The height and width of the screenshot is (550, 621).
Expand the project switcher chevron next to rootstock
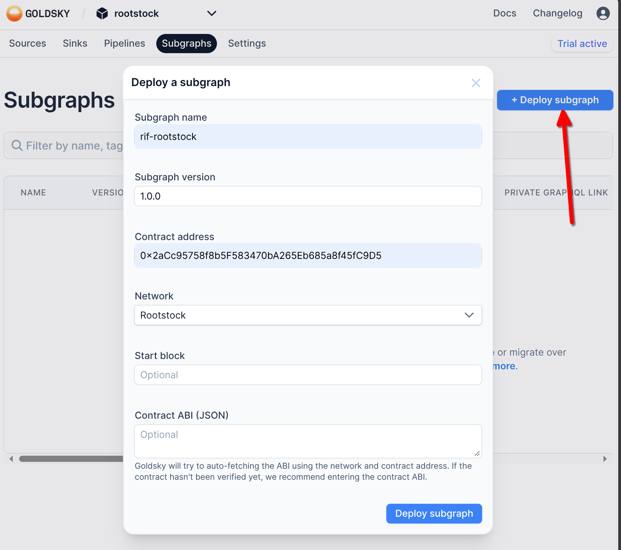point(211,14)
